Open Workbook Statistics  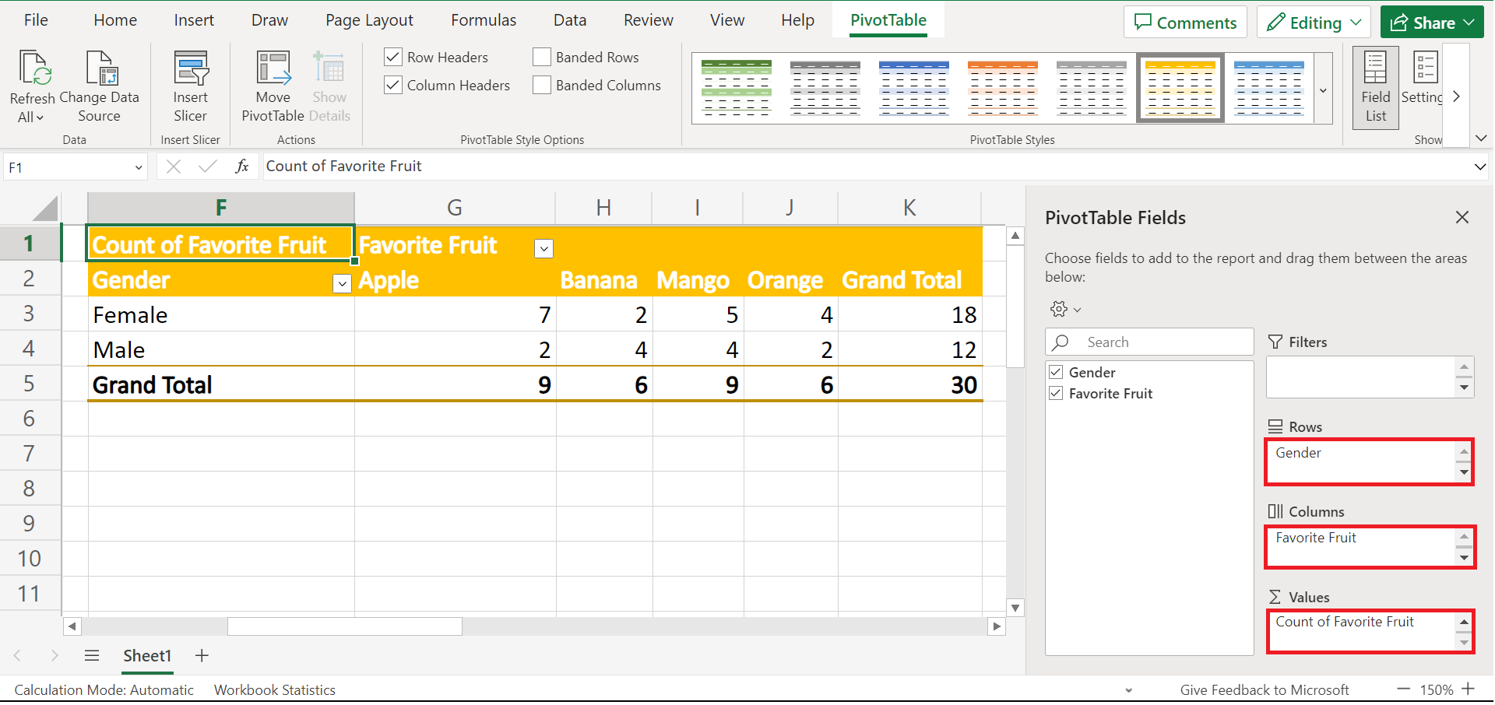click(274, 689)
